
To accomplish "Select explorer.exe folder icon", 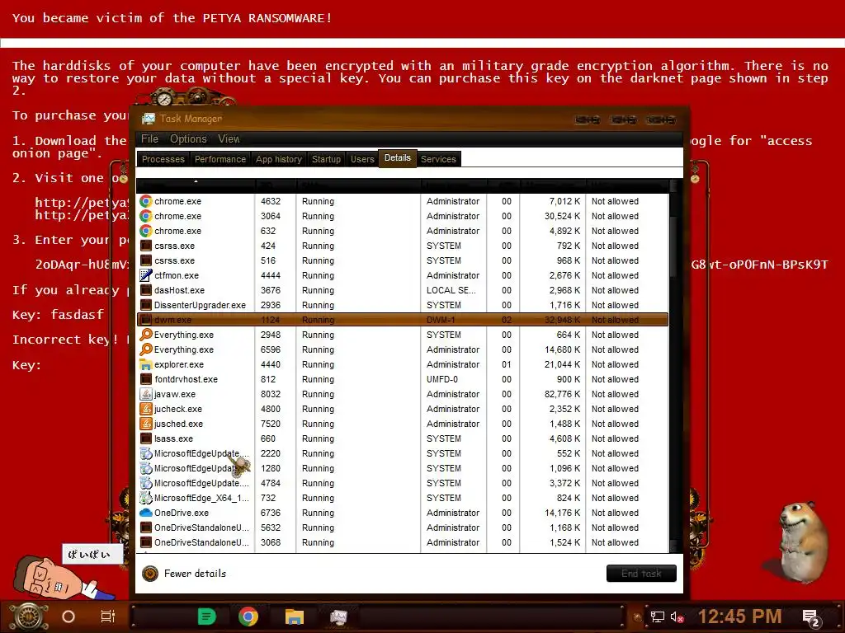I will pos(145,364).
